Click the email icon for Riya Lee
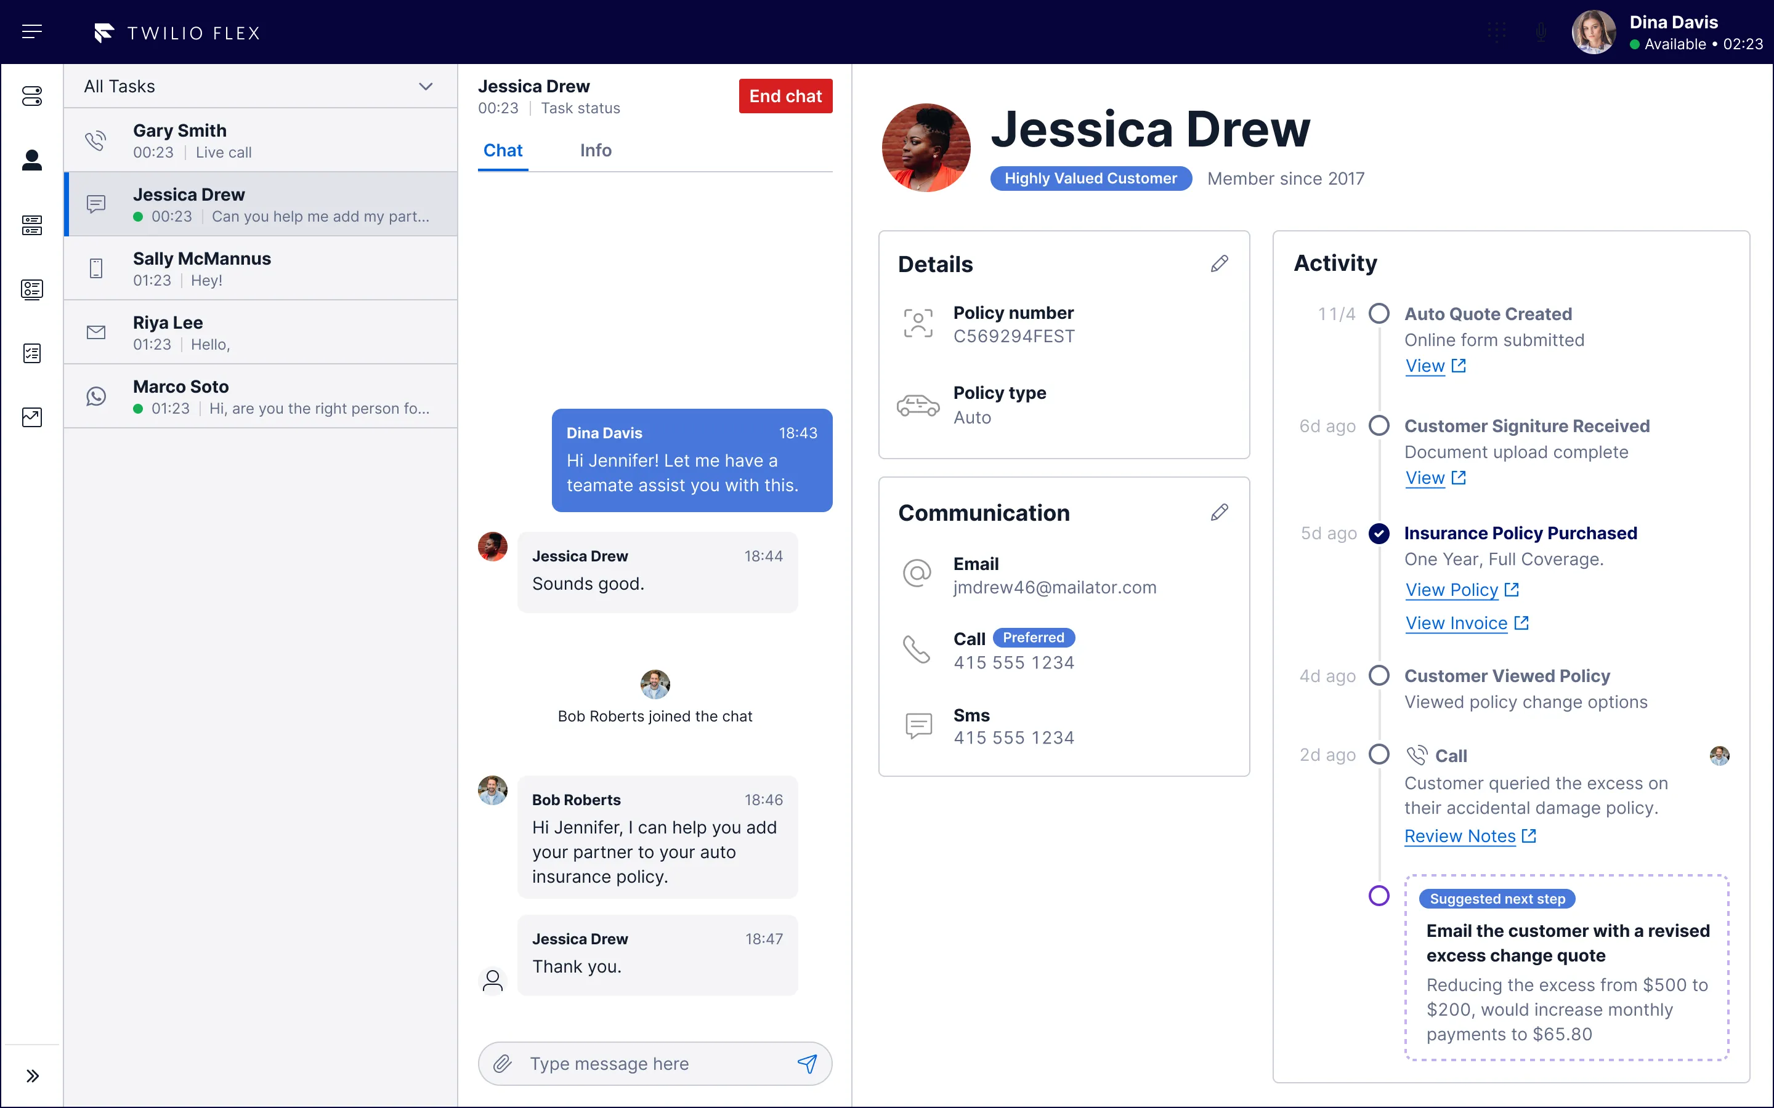Viewport: 1774px width, 1108px height. pyautogui.click(x=96, y=333)
